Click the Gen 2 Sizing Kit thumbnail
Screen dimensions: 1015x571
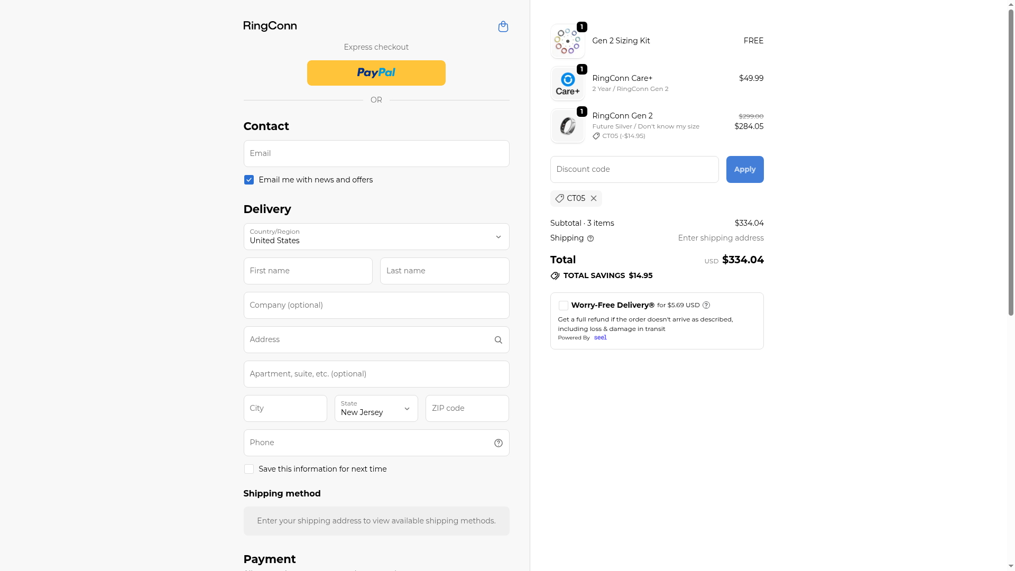click(567, 41)
